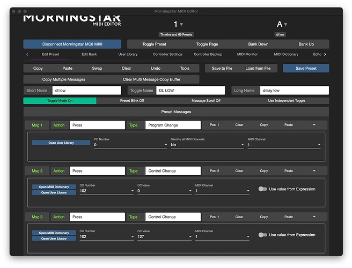The width and height of the screenshot is (352, 268).
Task: Open the User Library tab
Action: click(x=128, y=54)
